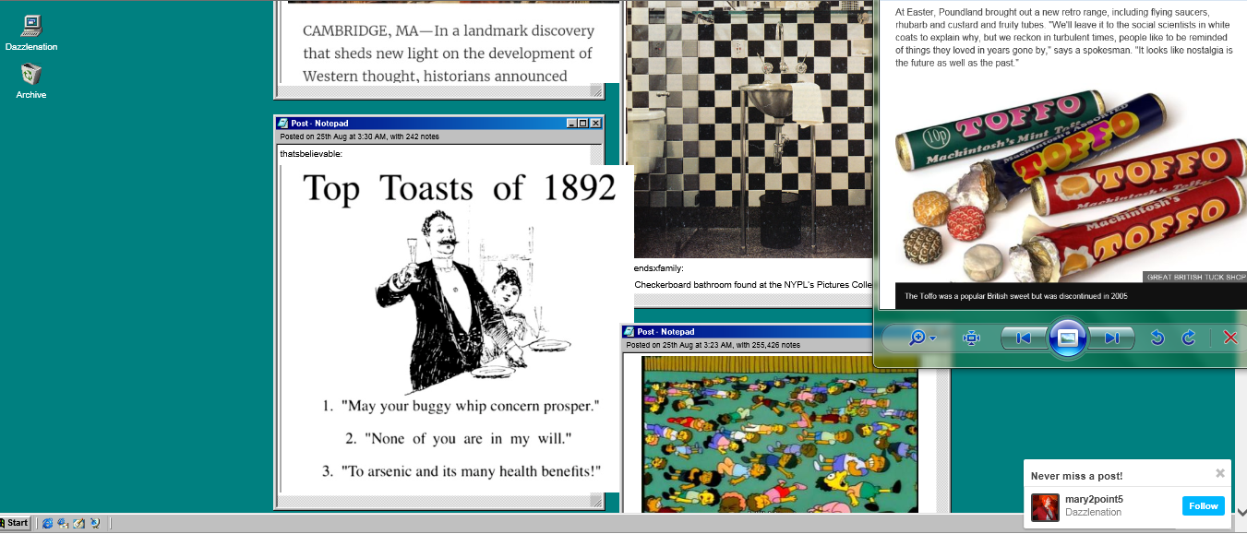Image resolution: width=1247 pixels, height=534 pixels.
Task: Click the Start button on the taskbar
Action: point(16,523)
